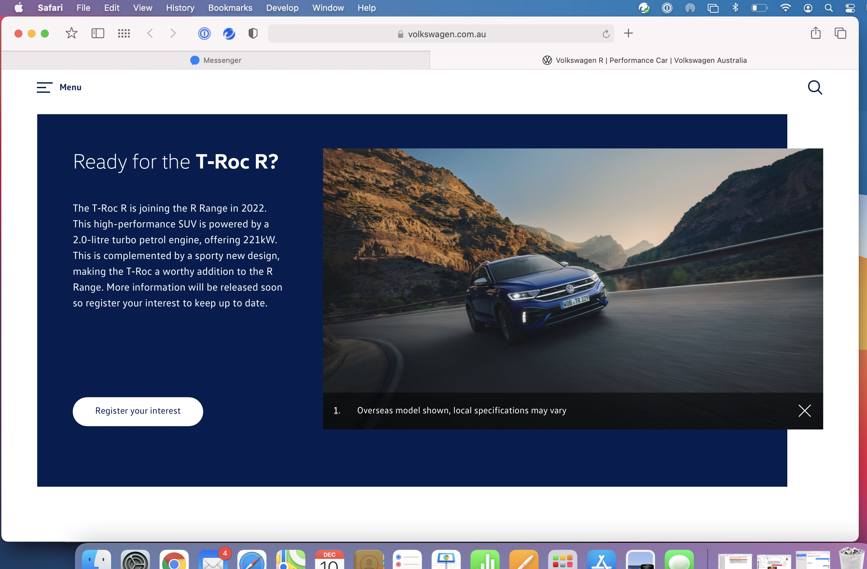Open the 1Password extension in Safari toolbar
Image resolution: width=867 pixels, height=569 pixels.
coord(204,34)
